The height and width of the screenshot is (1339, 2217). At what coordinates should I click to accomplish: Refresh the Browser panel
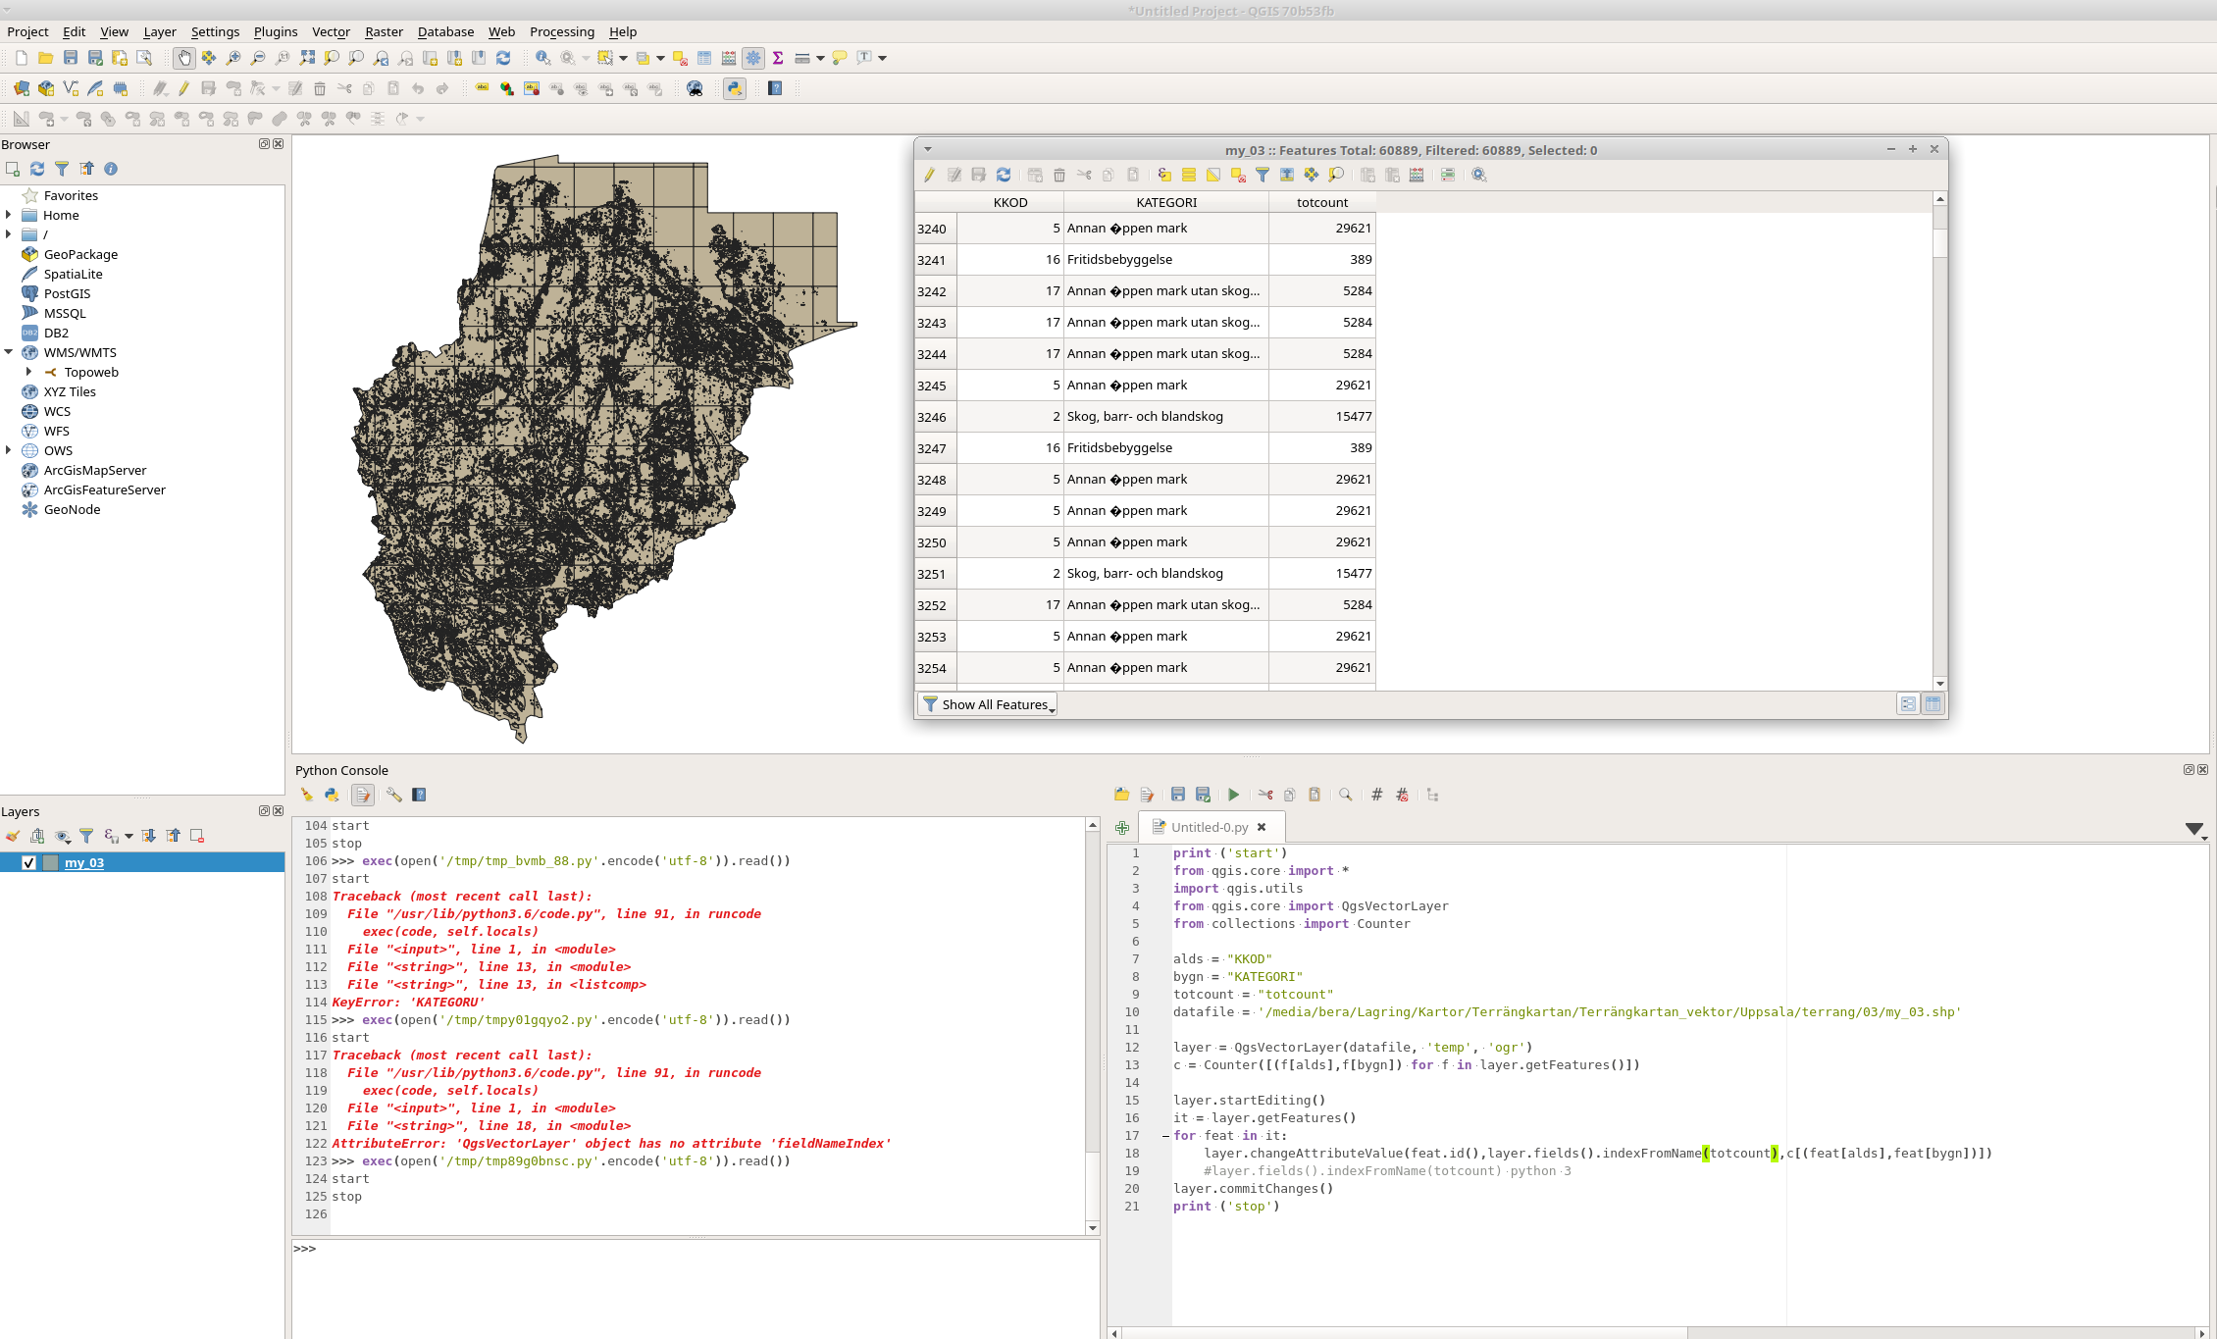[37, 169]
